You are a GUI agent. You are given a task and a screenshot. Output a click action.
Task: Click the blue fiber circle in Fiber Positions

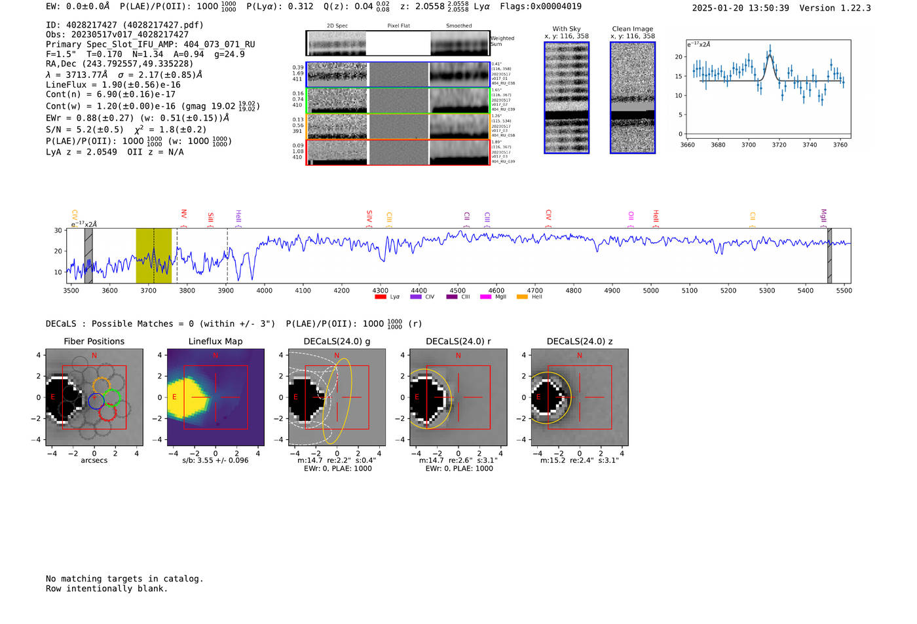pos(96,401)
